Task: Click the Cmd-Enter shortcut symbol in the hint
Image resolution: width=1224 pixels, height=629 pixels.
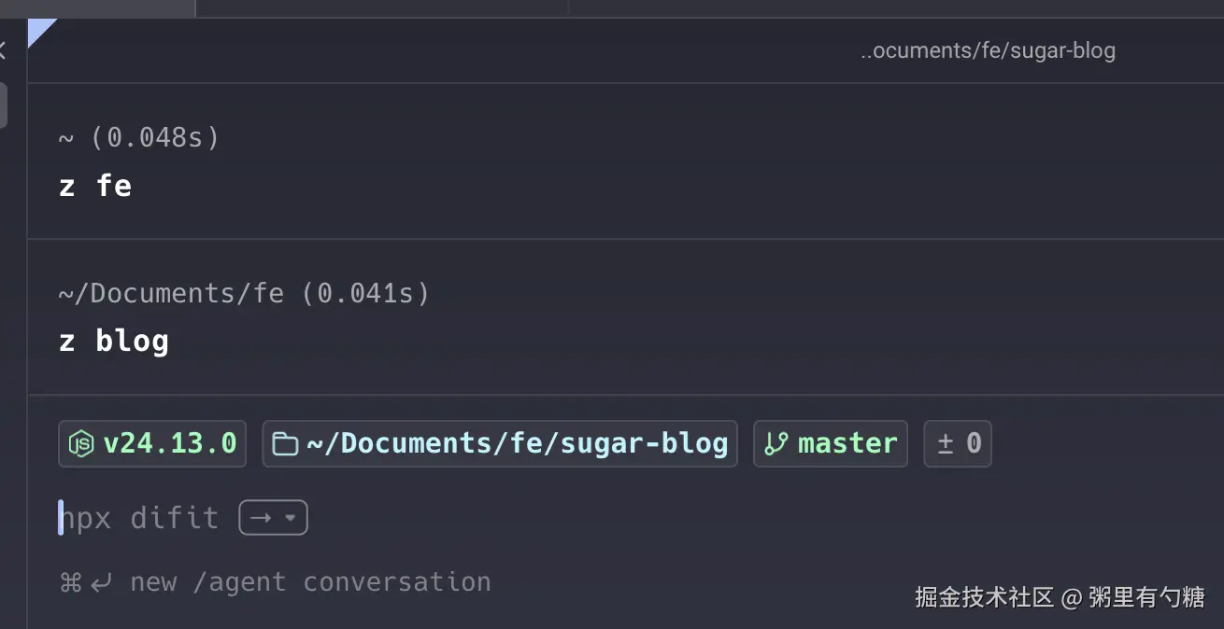Action: pos(85,583)
